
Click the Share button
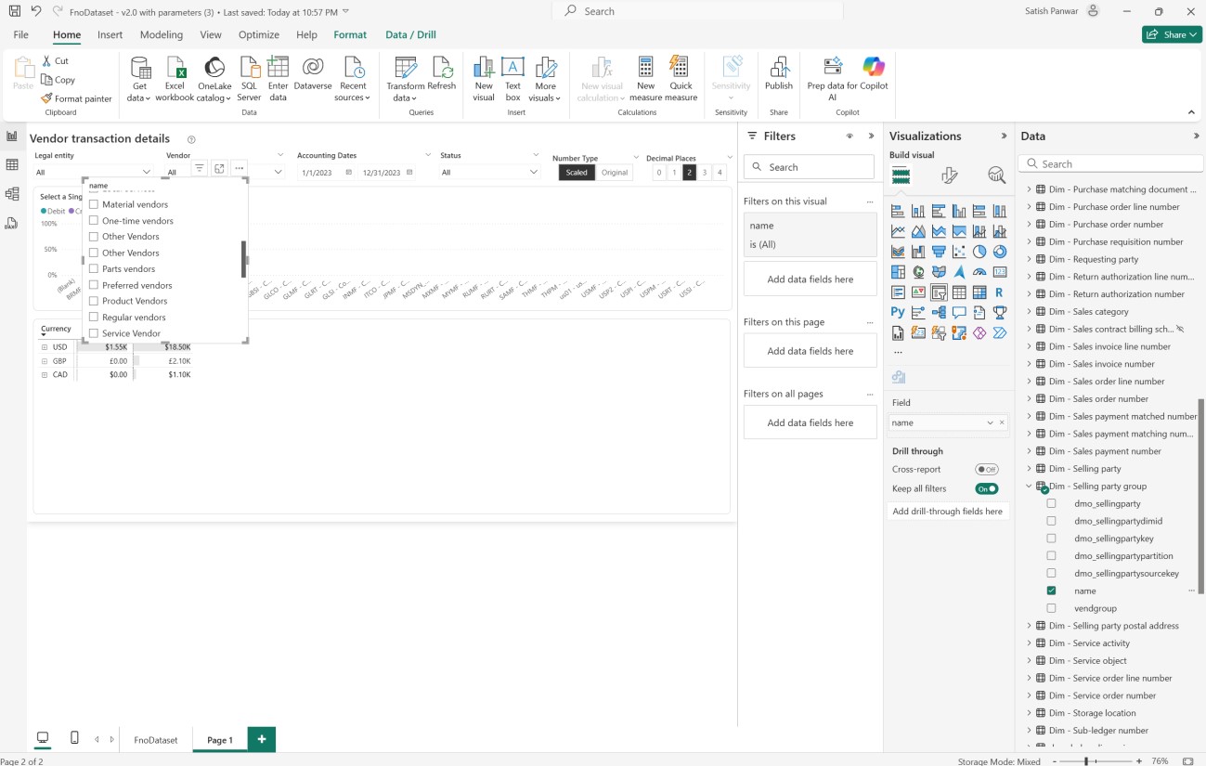(1172, 34)
